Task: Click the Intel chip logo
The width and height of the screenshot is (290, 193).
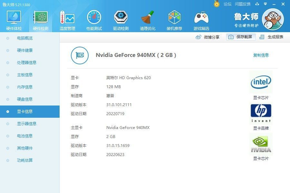Action: click(261, 82)
